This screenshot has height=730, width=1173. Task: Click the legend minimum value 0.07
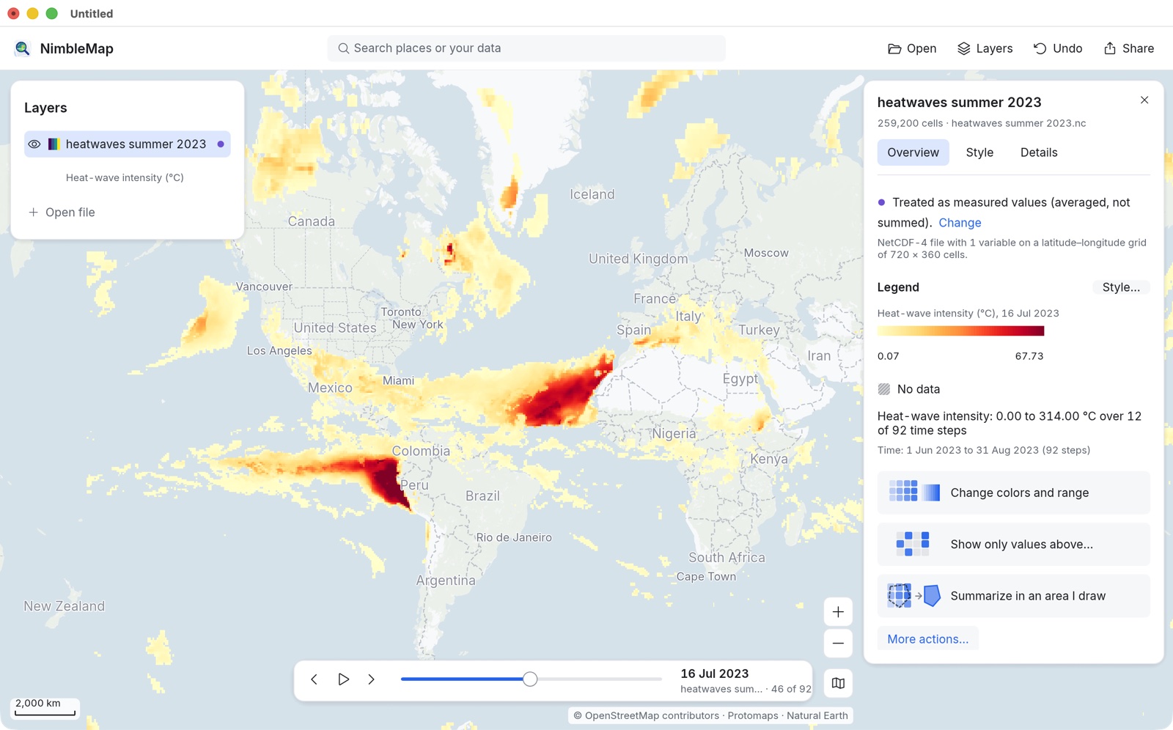[888, 356]
